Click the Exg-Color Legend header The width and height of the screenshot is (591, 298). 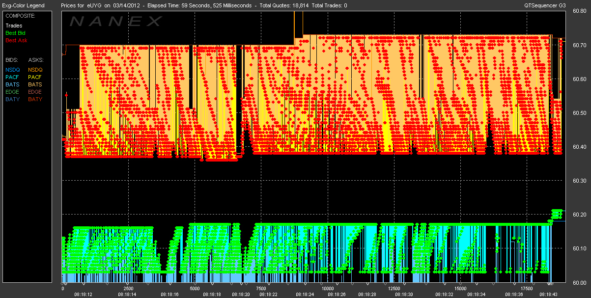(x=23, y=5)
